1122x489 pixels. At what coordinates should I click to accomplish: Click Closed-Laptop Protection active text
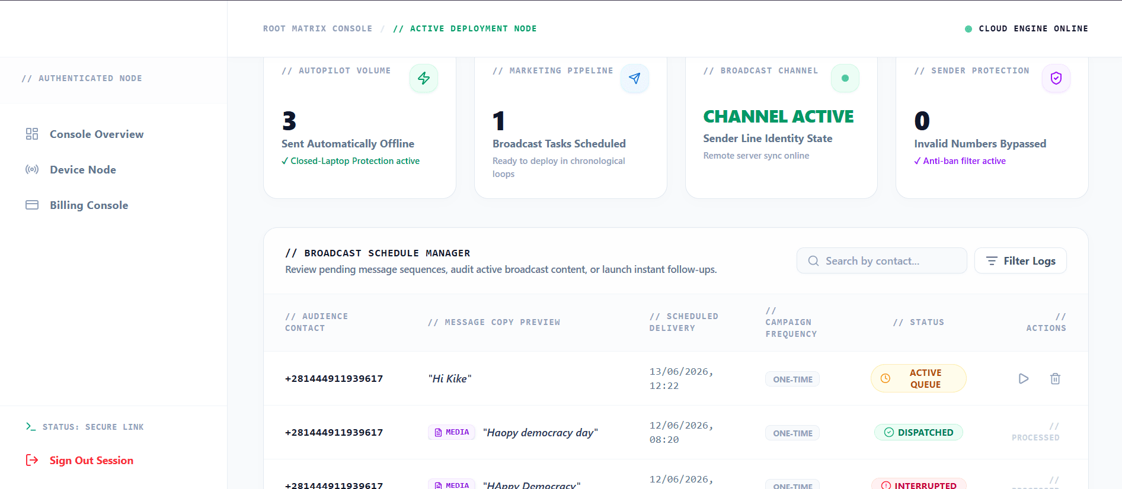[351, 161]
